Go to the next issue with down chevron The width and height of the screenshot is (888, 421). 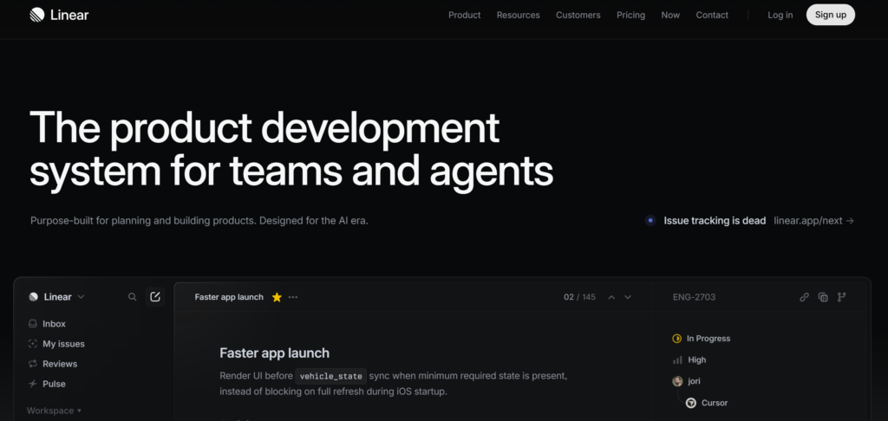628,297
